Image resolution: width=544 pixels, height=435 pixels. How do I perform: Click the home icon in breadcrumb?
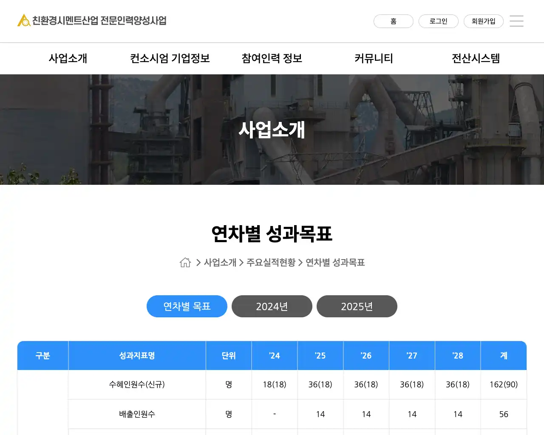[185, 263]
